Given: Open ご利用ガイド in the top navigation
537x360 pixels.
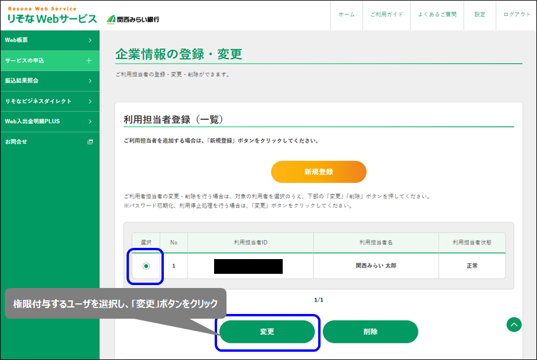Looking at the screenshot, I should click(x=386, y=15).
